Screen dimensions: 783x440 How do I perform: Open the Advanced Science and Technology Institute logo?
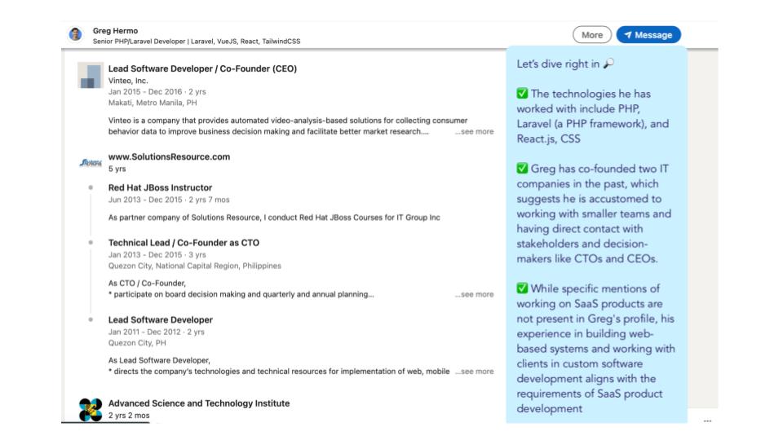click(91, 409)
